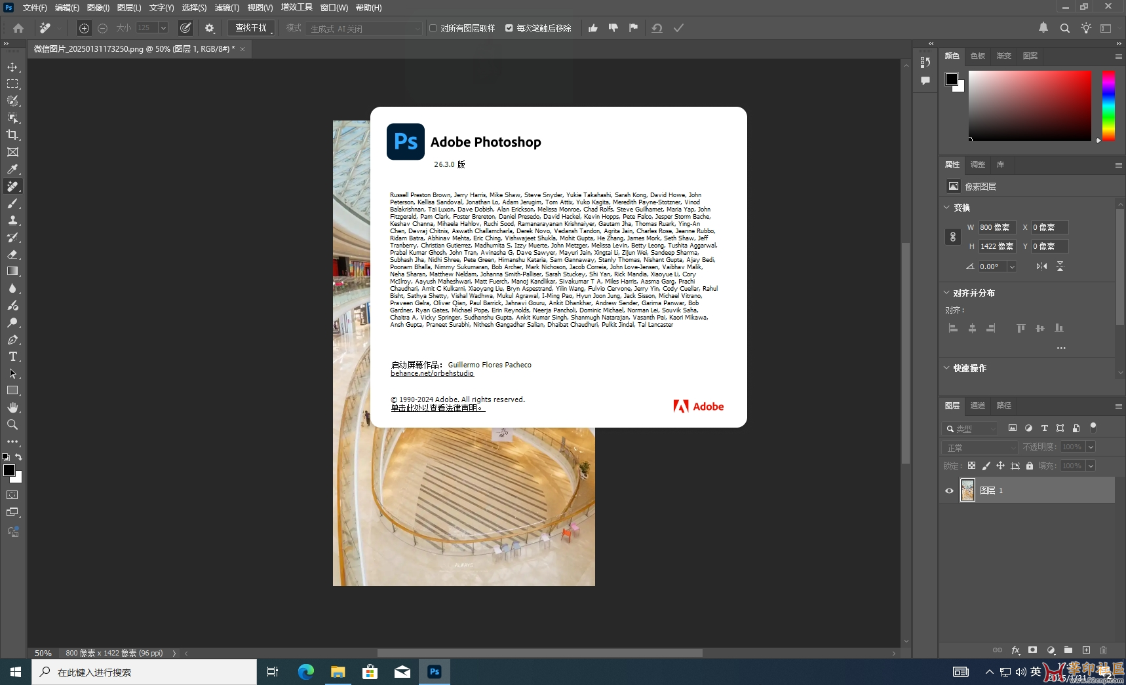1126x685 pixels.
Task: Open the fx layer style icon
Action: 1015,650
